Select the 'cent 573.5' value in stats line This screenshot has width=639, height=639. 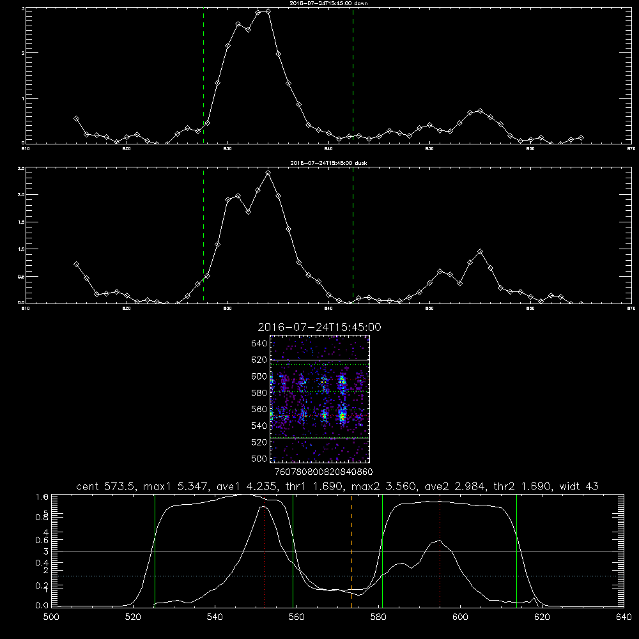(107, 486)
